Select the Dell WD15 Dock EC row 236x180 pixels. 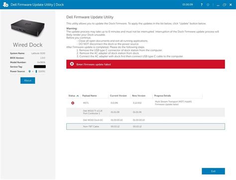click(x=145, y=120)
